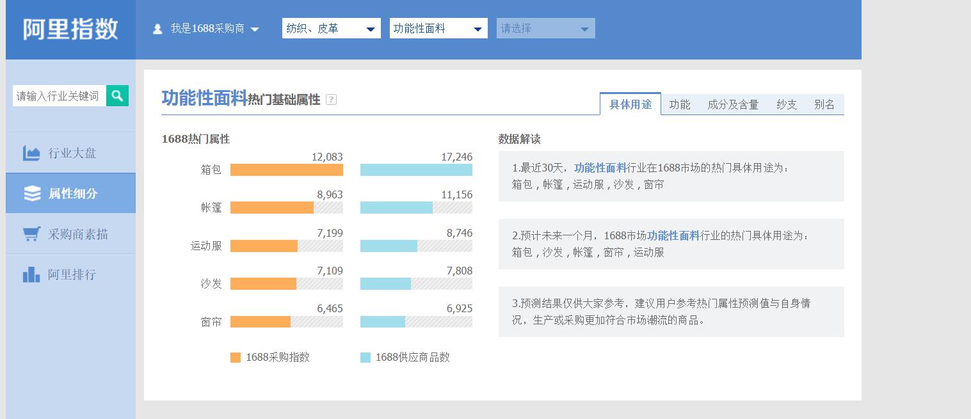Focus the 请输入行业关键词 search field
Viewport: 971px width, 419px height.
click(60, 96)
